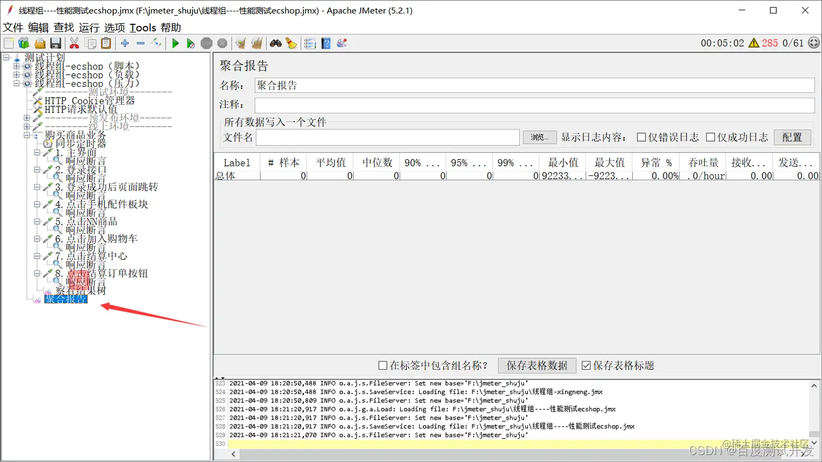
Task: Start the test with green play icon
Action: click(x=175, y=43)
